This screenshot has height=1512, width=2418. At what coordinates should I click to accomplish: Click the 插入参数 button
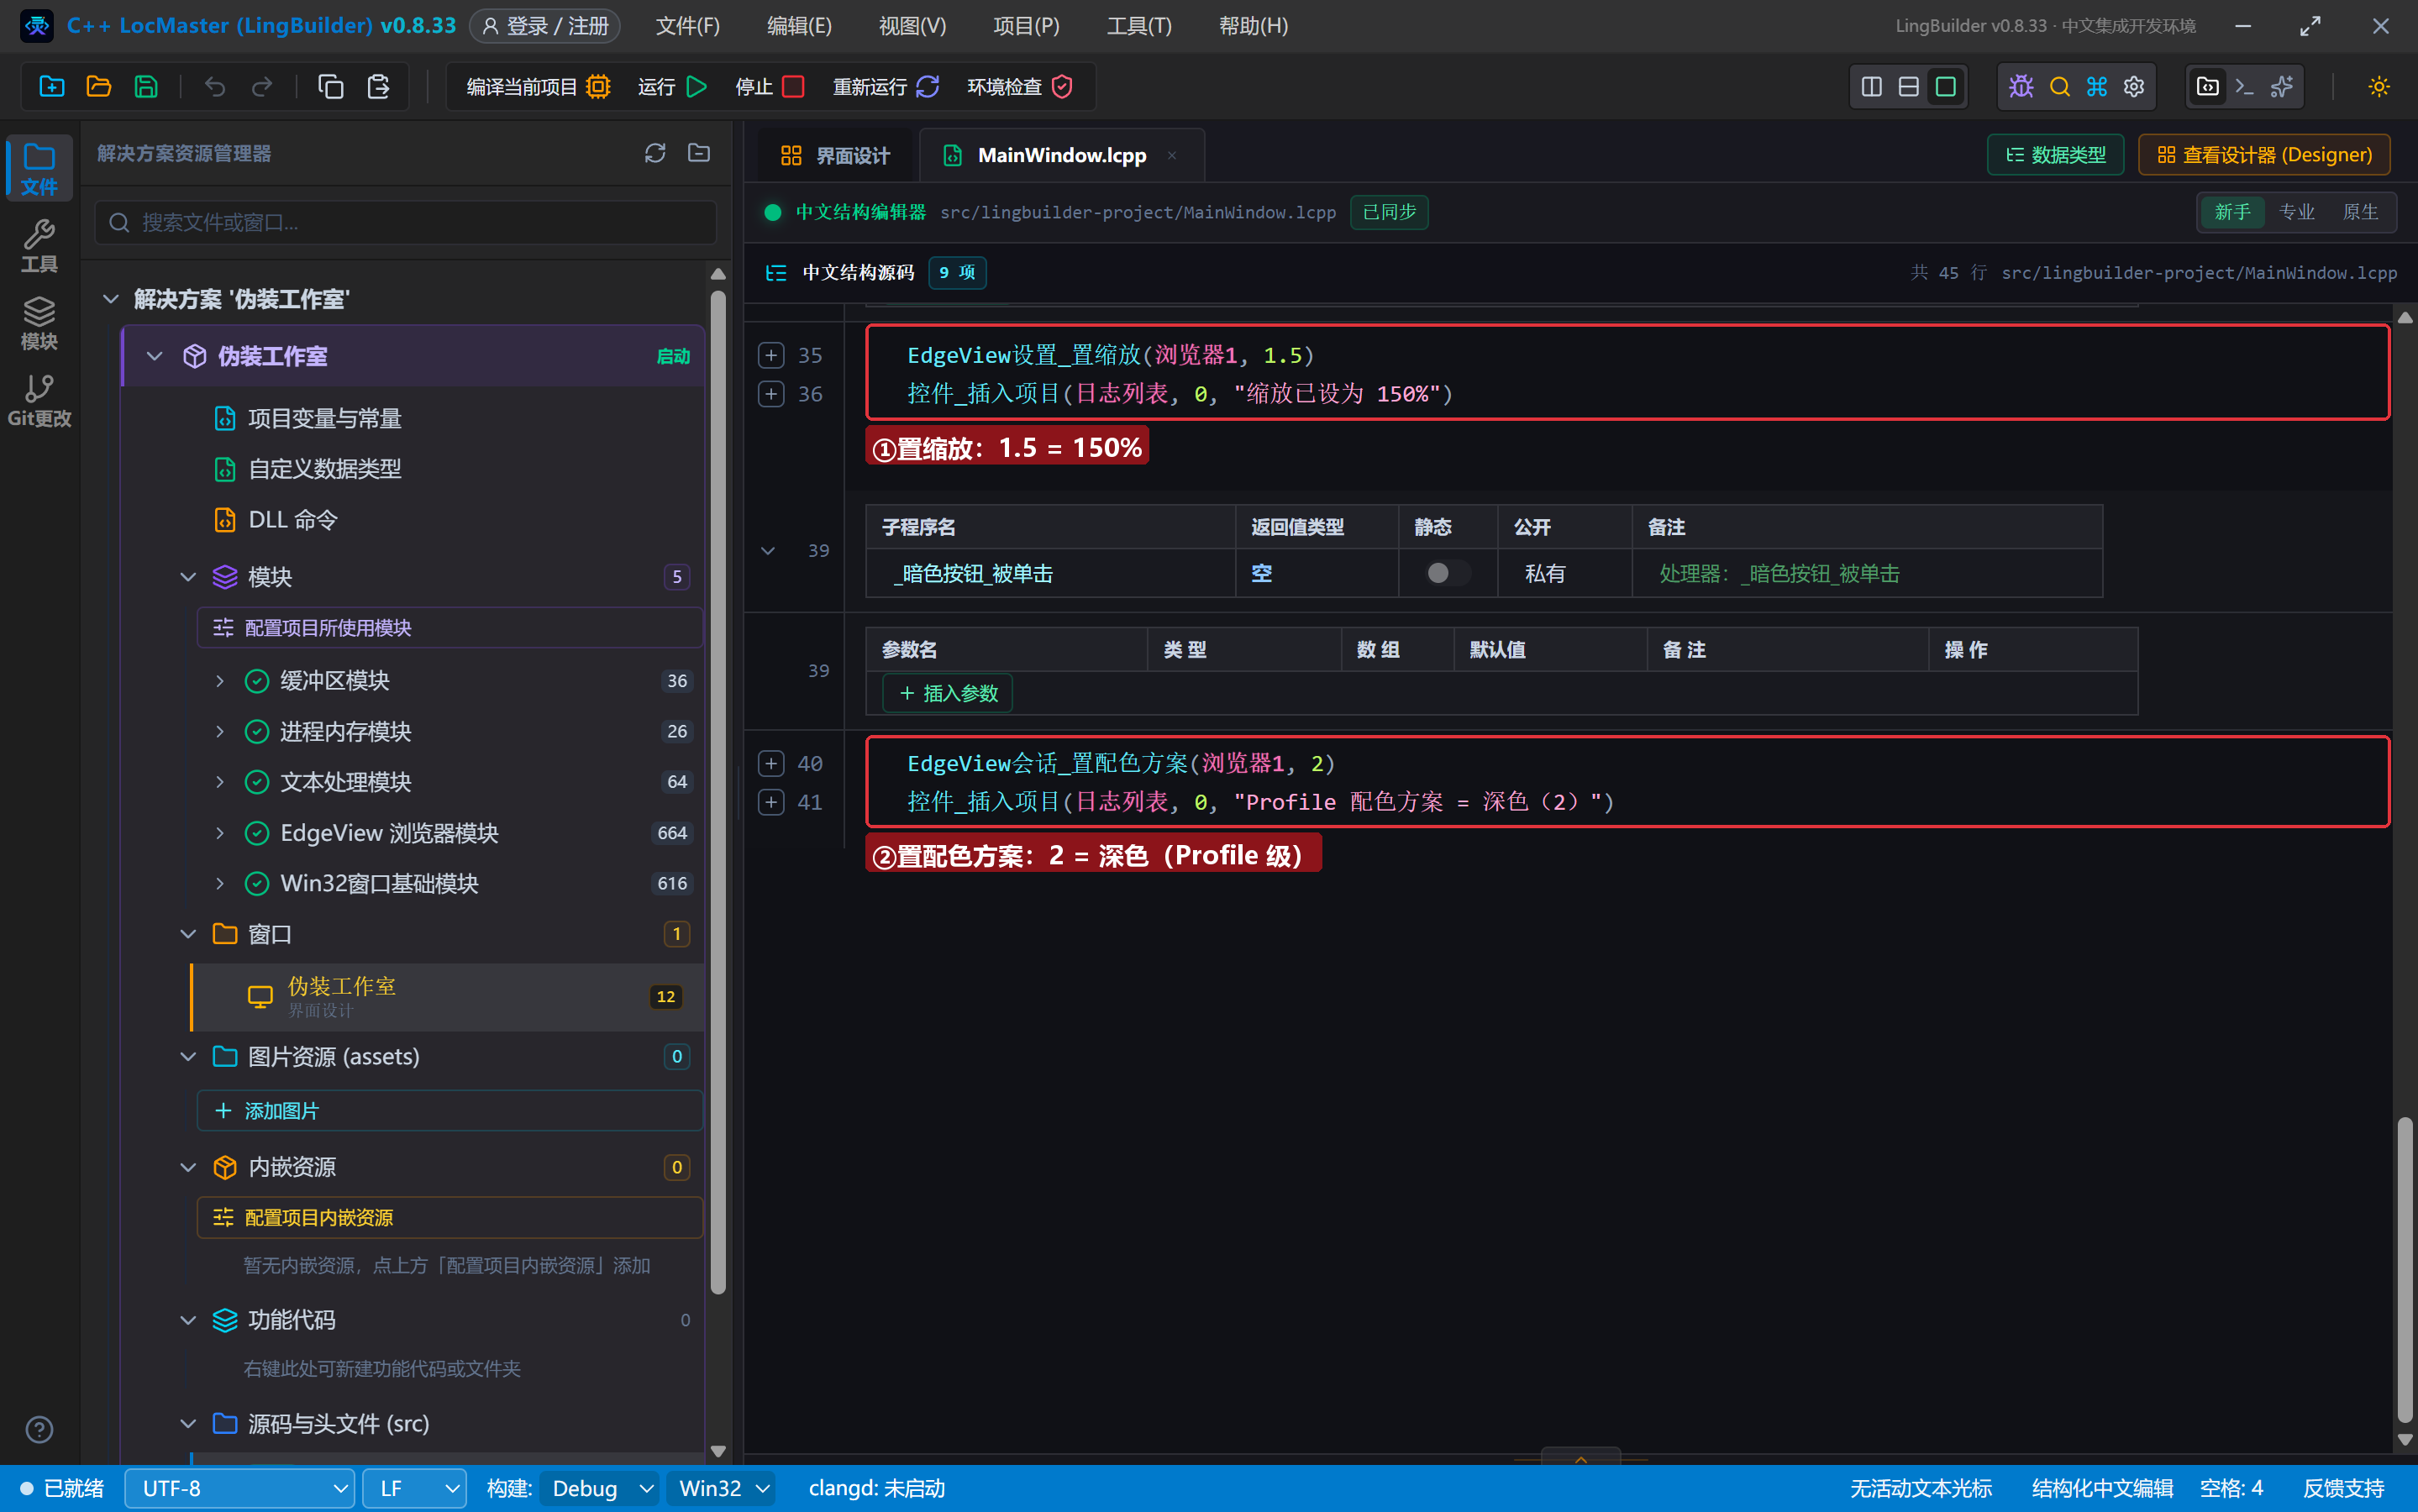coord(947,693)
